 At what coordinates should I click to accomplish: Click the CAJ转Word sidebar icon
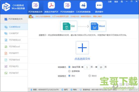6,27
